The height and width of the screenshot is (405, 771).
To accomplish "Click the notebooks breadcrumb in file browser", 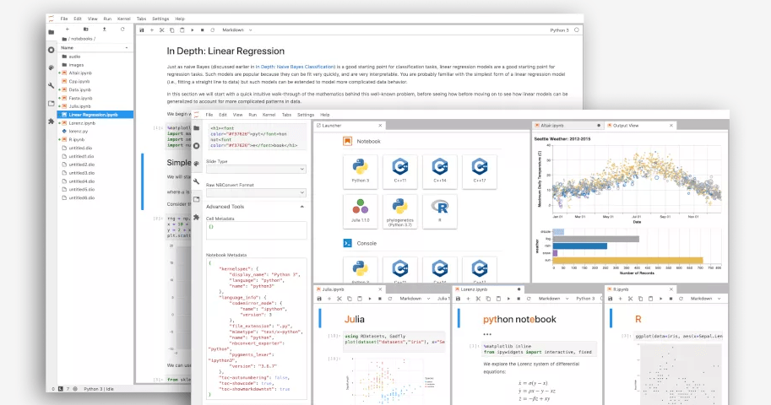I will click(82, 39).
